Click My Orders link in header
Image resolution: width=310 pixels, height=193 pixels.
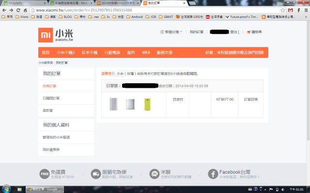point(197,32)
